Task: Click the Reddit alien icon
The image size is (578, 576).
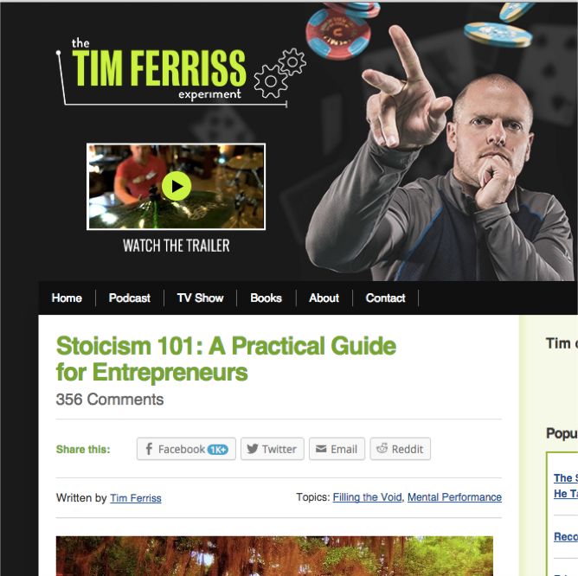Action: point(382,448)
